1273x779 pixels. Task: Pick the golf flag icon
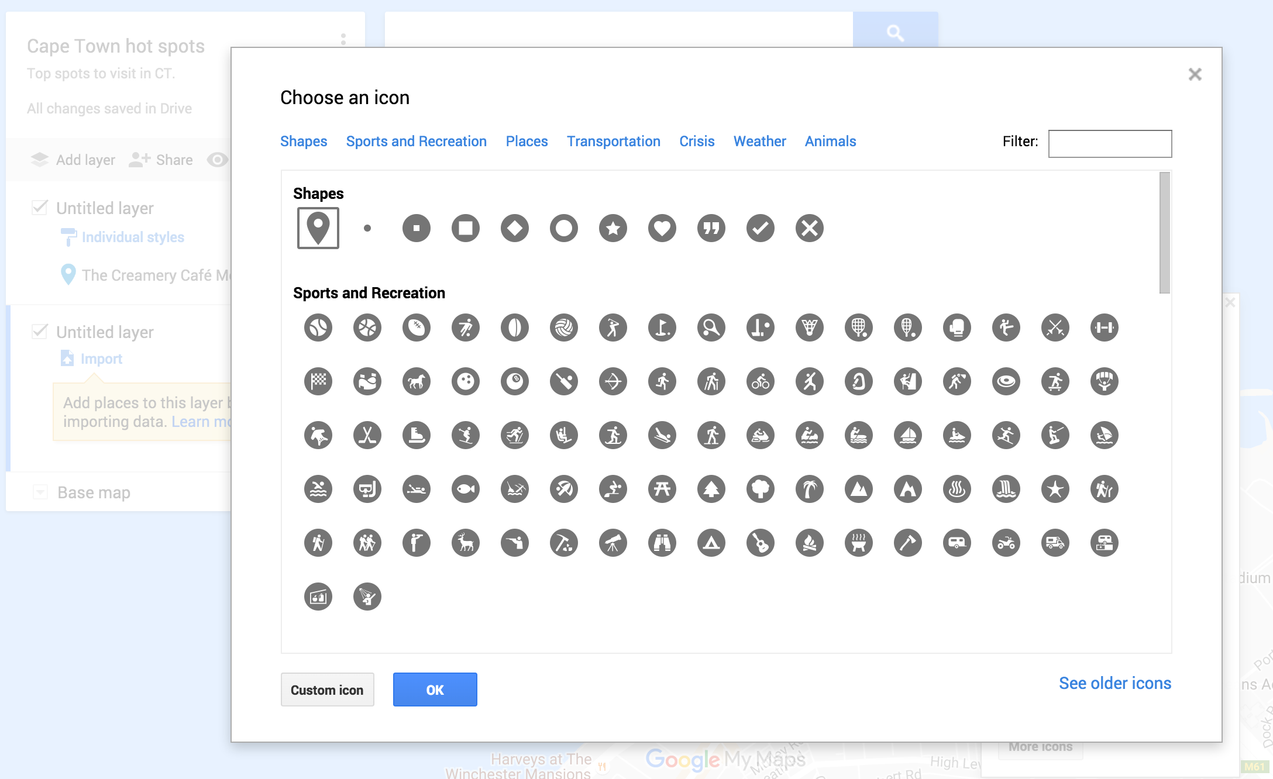pos(662,328)
